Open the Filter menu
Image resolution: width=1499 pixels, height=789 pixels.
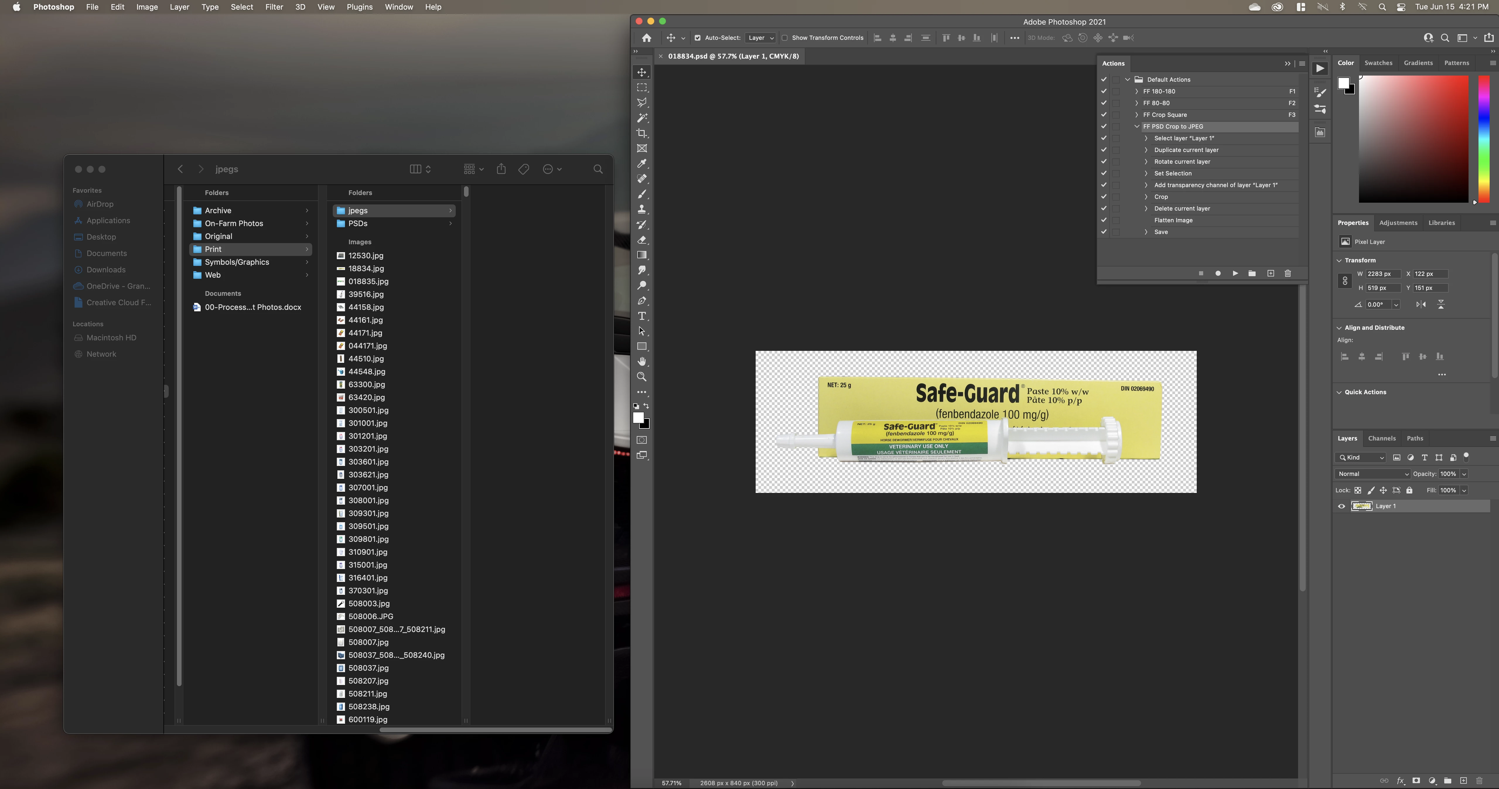click(x=274, y=7)
